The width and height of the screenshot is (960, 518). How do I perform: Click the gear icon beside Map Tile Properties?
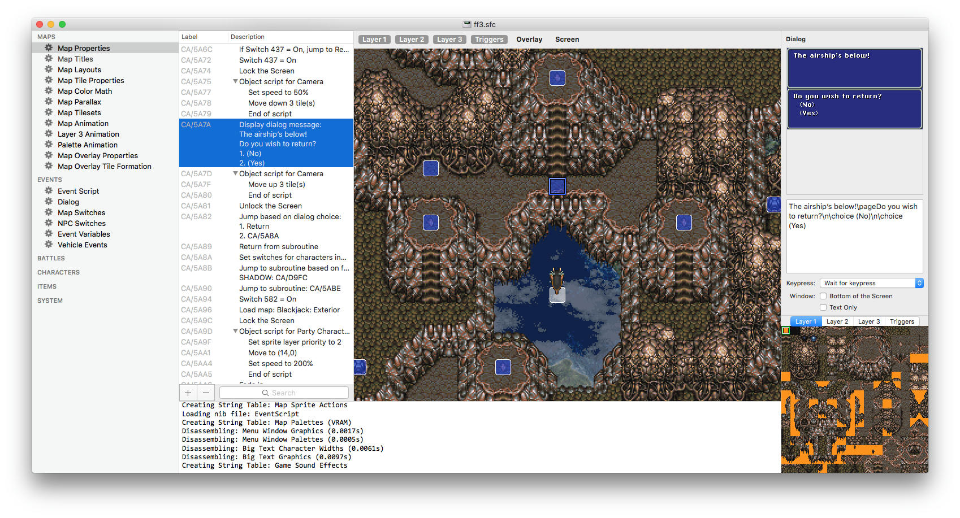coord(49,80)
